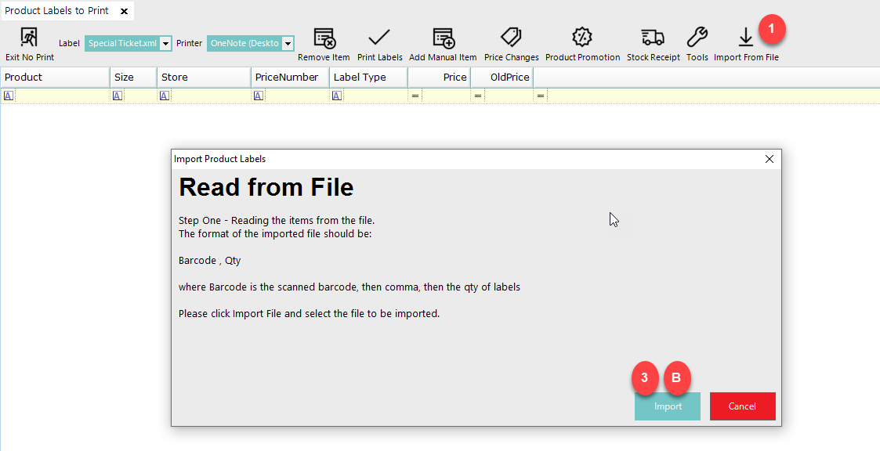Click the Import button in dialog
This screenshot has height=451, width=880.
(668, 406)
